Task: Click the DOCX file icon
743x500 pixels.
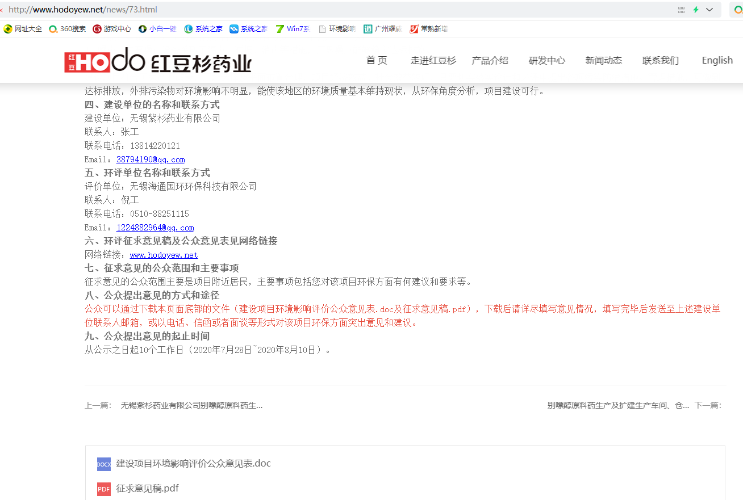Action: coord(104,464)
